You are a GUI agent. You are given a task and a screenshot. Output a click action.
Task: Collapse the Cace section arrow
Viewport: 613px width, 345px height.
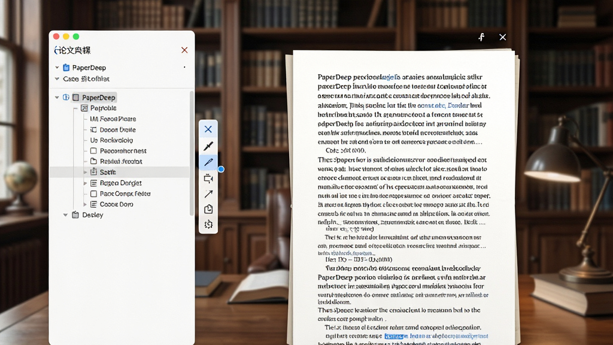pos(57,78)
